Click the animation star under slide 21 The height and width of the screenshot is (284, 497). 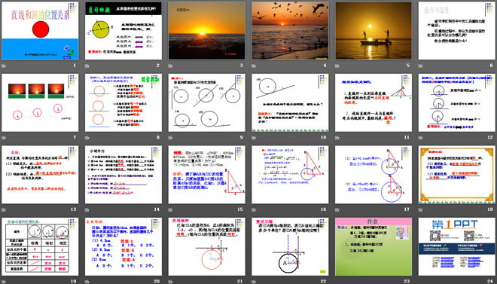[x=170, y=281]
